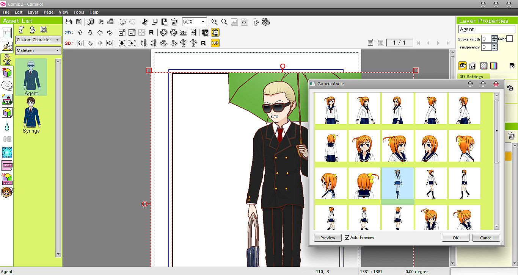Uncheck the Auto Preview checkbox
This screenshot has height=275, width=518.
pyautogui.click(x=347, y=237)
